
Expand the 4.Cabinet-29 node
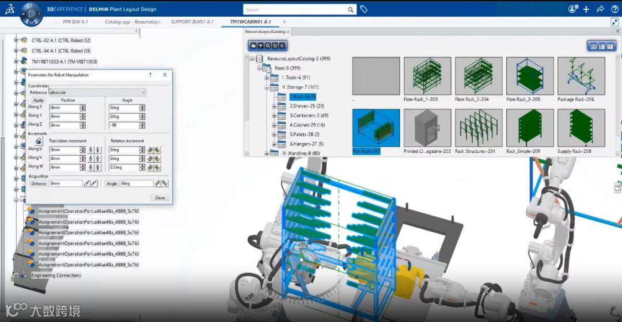coord(274,125)
